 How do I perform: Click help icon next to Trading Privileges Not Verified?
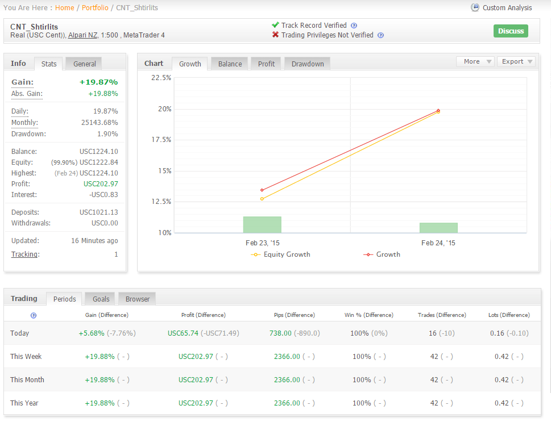(x=380, y=35)
